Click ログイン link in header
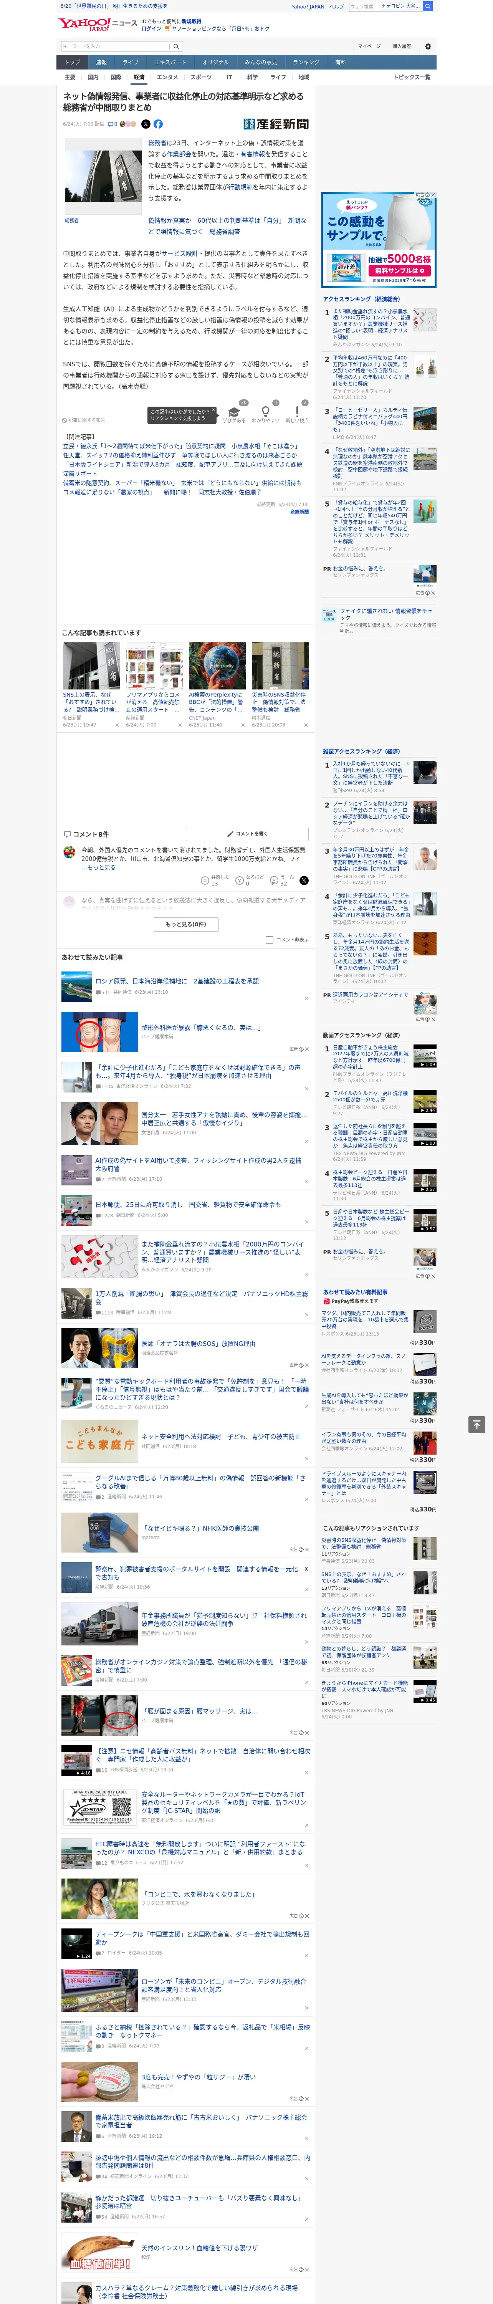The width and height of the screenshot is (493, 2304). pyautogui.click(x=151, y=29)
